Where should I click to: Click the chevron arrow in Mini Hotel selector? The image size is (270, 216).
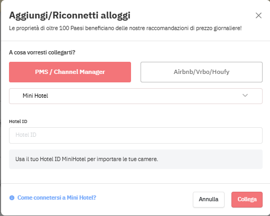(245, 96)
